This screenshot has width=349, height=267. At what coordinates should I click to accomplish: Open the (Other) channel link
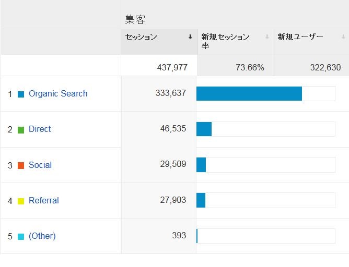[x=42, y=236]
